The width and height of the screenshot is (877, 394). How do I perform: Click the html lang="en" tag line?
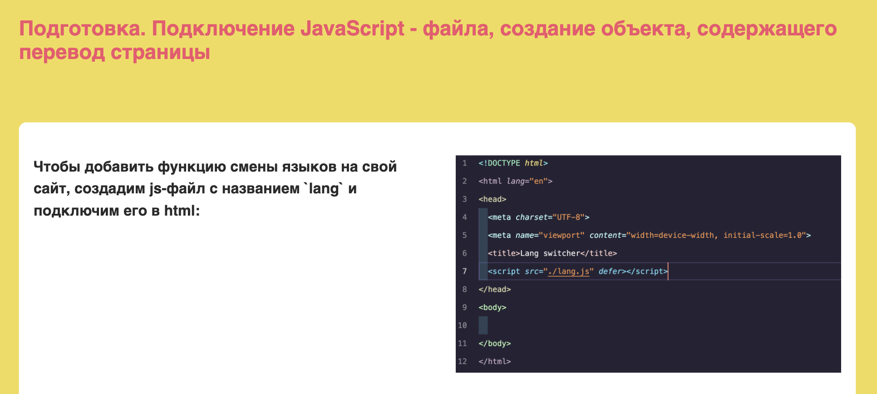(x=515, y=181)
